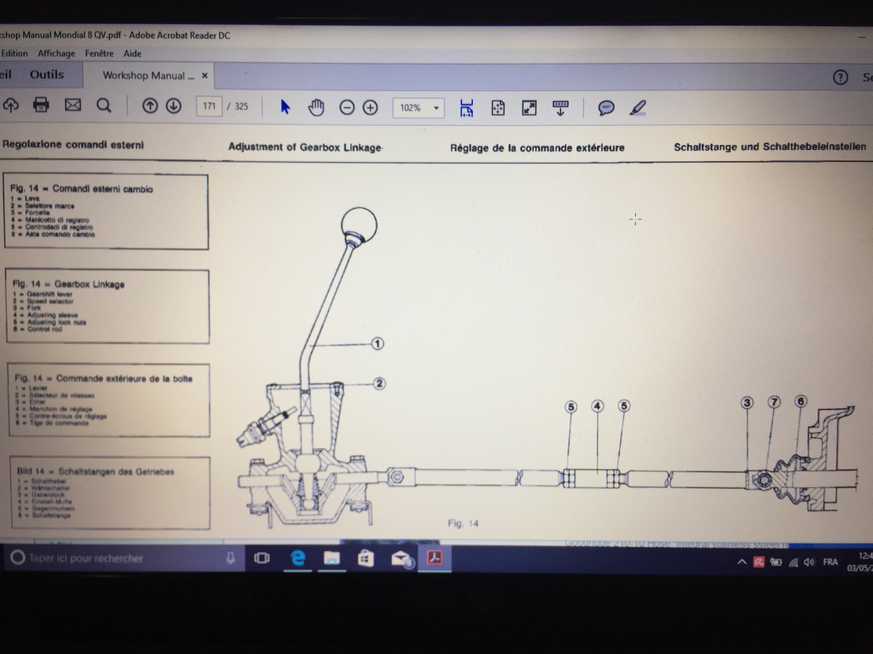Enable read mode scrolling icon
This screenshot has width=873, height=654.
point(560,108)
